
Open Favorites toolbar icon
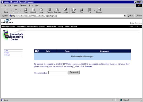[x=57, y=10]
